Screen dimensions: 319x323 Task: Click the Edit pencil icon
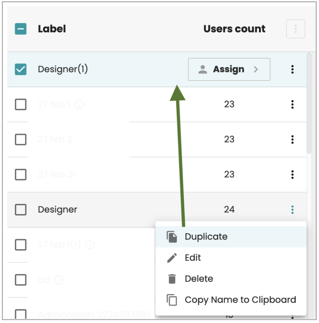pyautogui.click(x=172, y=258)
